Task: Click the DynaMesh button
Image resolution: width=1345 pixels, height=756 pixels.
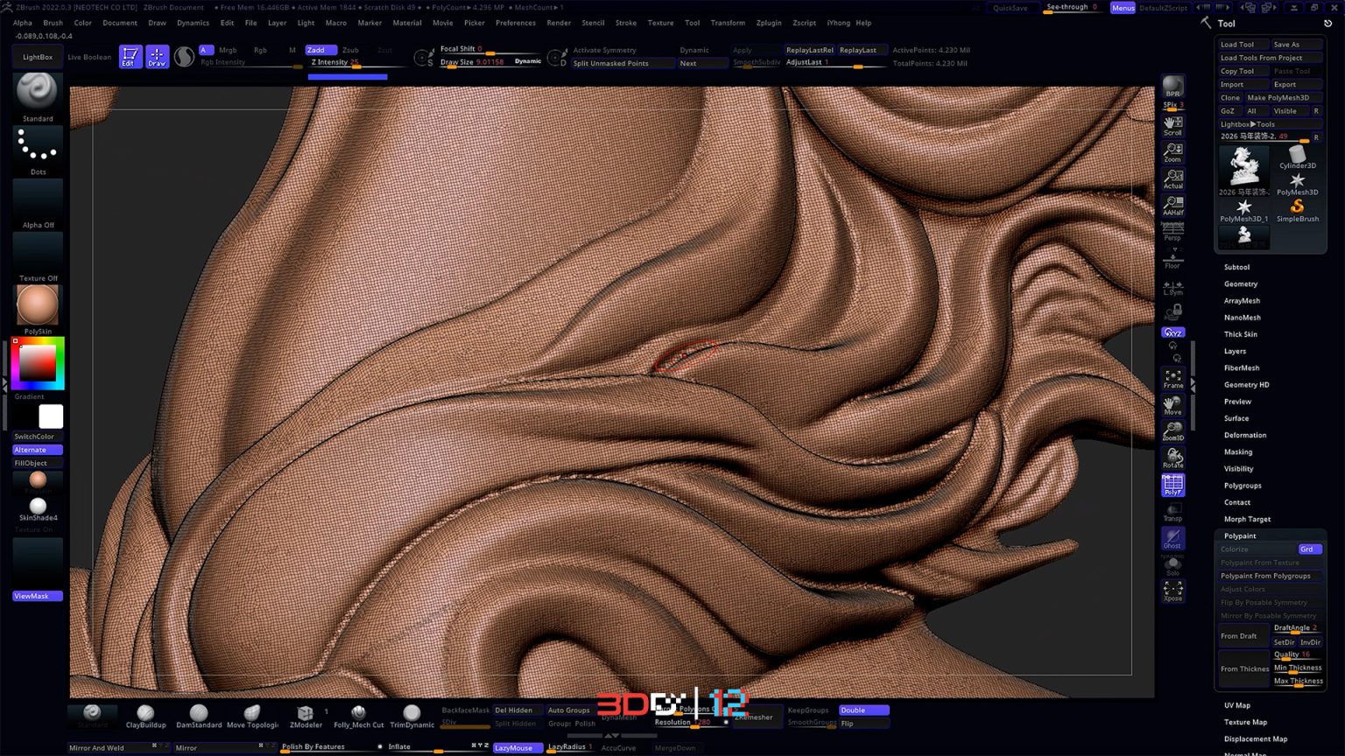Action: pos(619,717)
